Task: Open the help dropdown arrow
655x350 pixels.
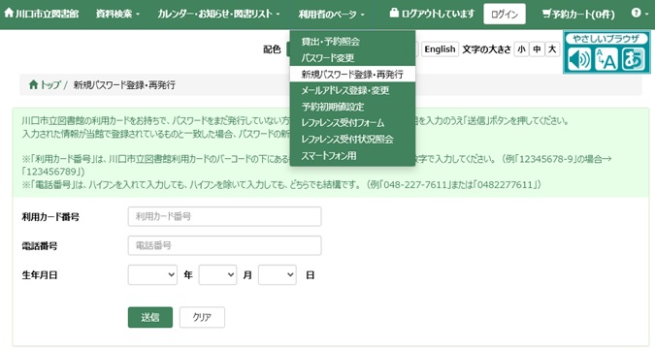Action: 646,14
